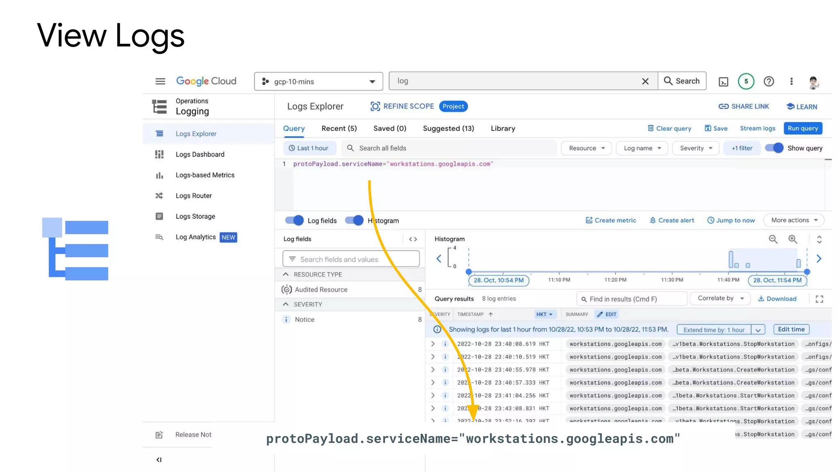Toggle the Show query switch

(774, 148)
